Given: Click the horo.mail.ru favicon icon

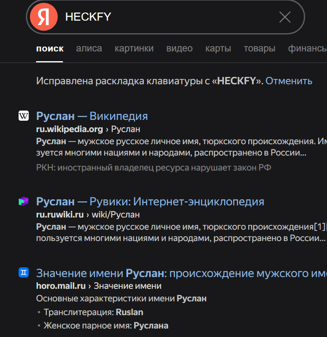Looking at the screenshot, I should [24, 273].
